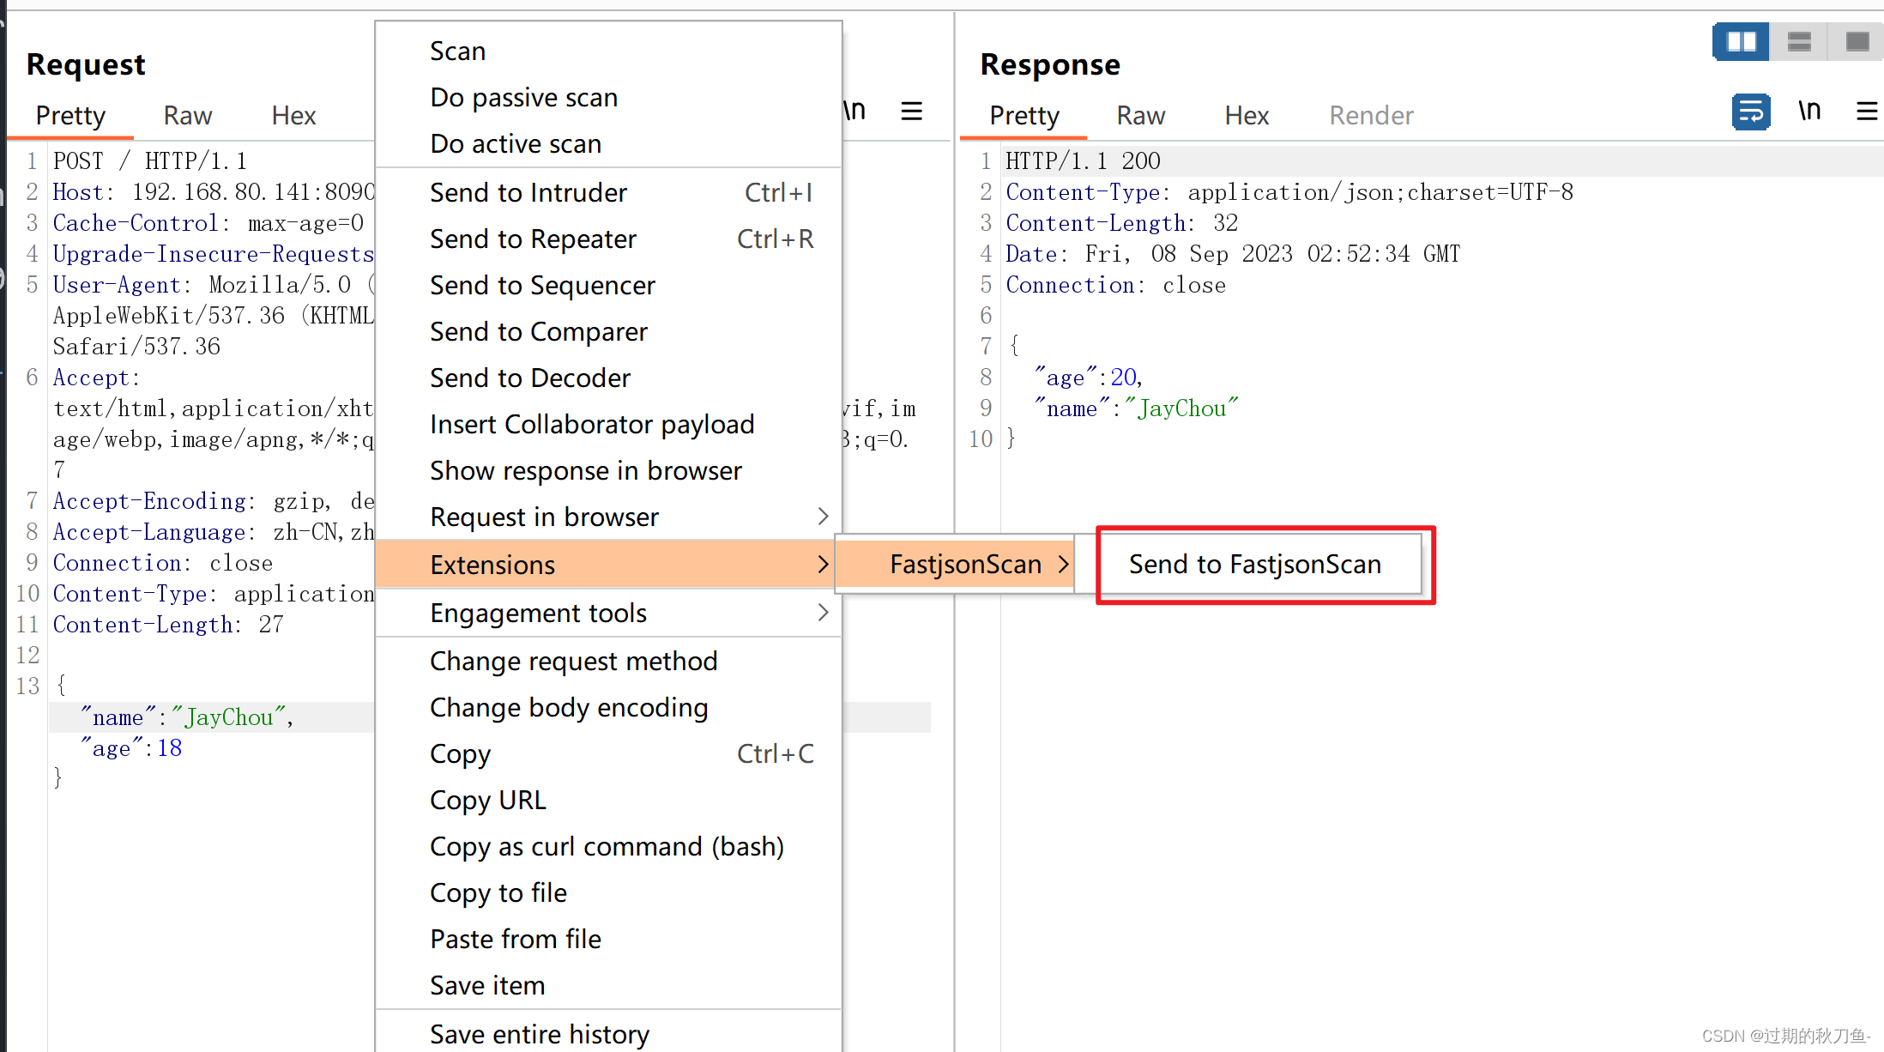
Task: Click HTTP/1.1 200 status line in response
Action: coord(1083,161)
